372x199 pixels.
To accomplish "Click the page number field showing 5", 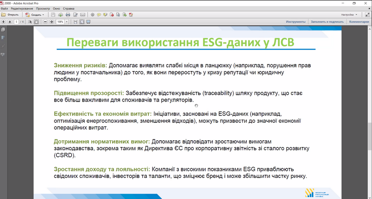I will 17,22.
